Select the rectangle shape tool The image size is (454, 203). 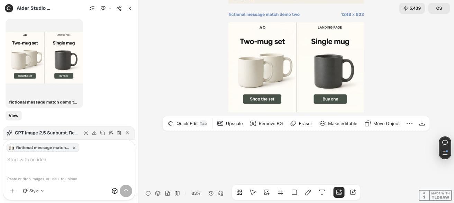pos(294,192)
